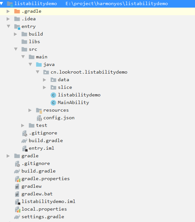Expand the test folder arrow

click(23, 125)
